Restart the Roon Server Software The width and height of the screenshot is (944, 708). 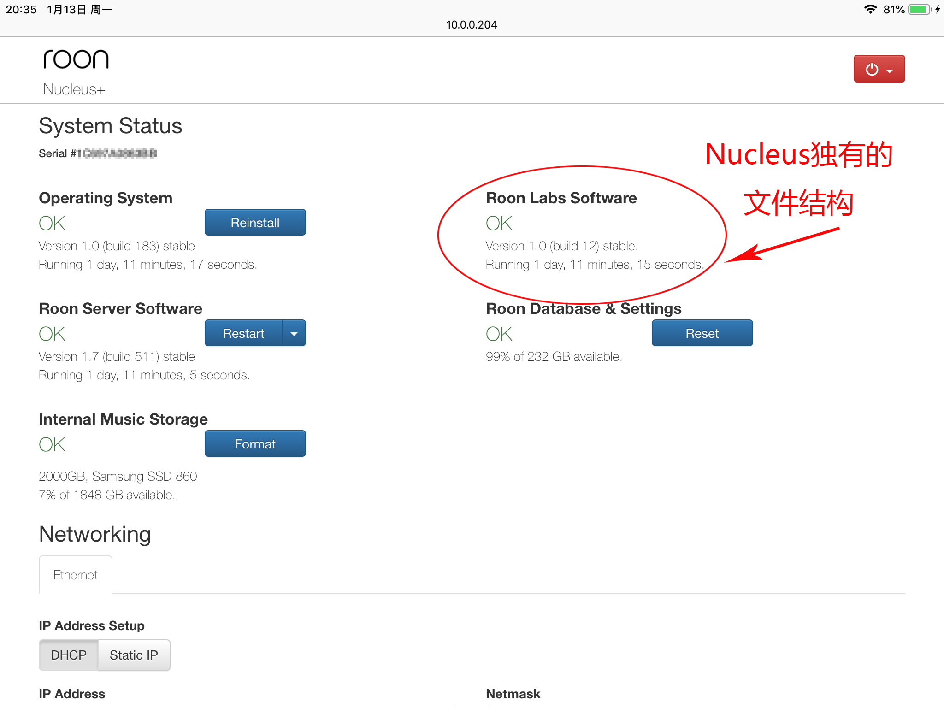point(243,333)
